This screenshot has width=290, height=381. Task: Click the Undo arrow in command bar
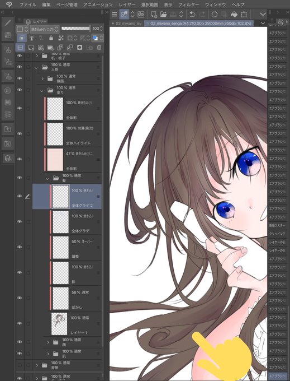(x=192, y=15)
